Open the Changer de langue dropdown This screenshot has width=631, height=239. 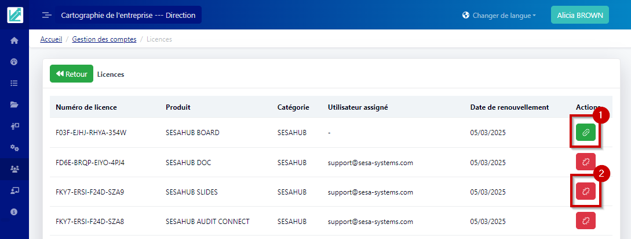499,16
